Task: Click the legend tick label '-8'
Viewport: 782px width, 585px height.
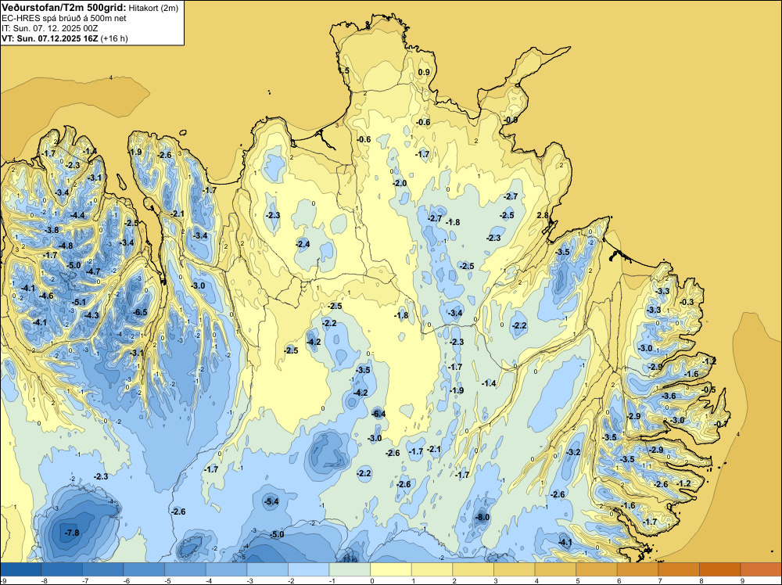Action: [x=45, y=581]
